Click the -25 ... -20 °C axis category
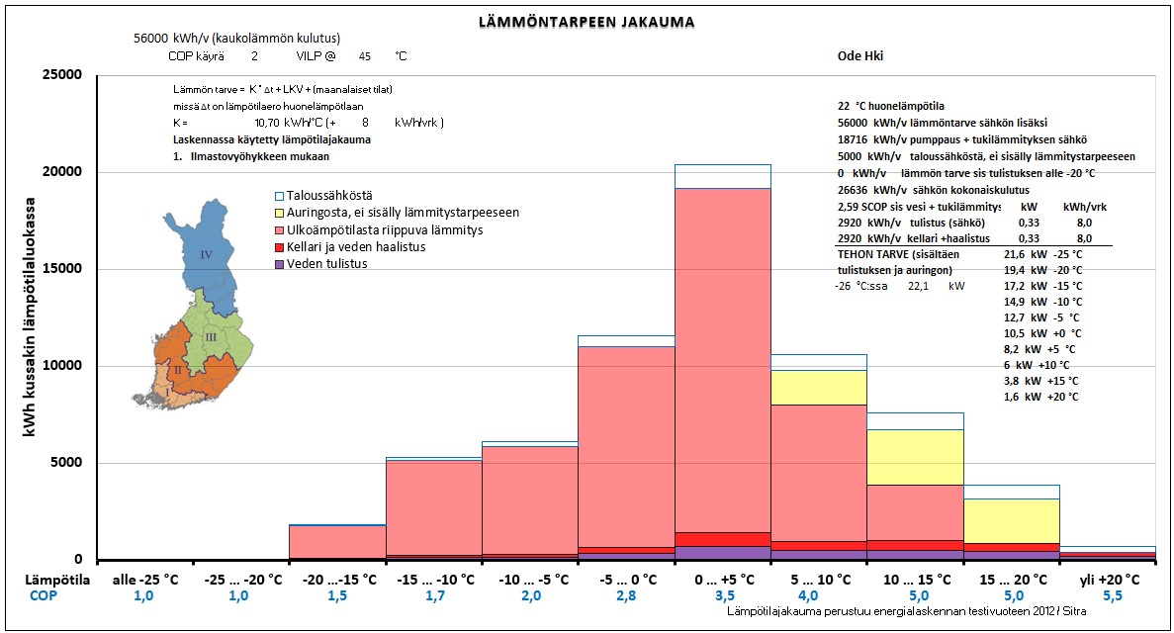 pos(243,579)
